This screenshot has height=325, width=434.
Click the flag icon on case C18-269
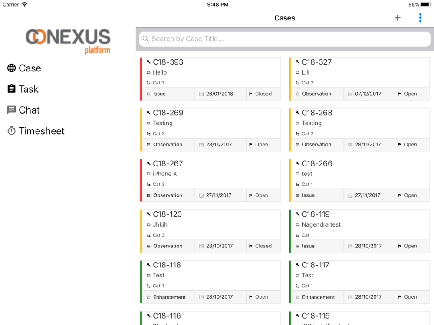tap(251, 145)
